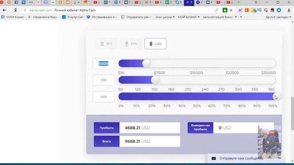
Task: Reload the alpha-cash.com page
Action: 25,10
